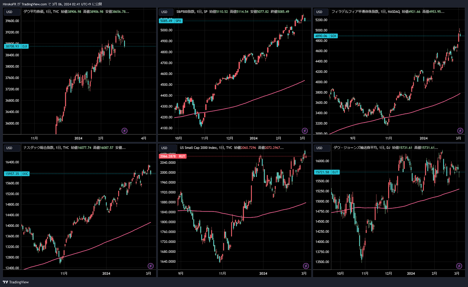Click the 9月 label on the SOX time axis
468x287 pixels.
point(353,138)
